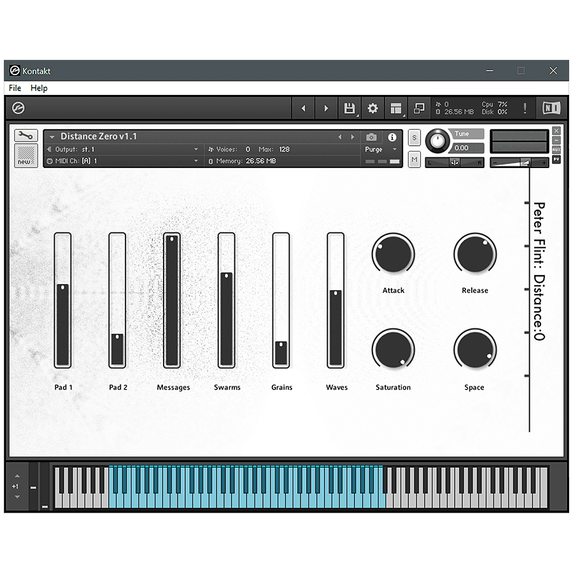Image resolution: width=573 pixels, height=573 pixels.
Task: Click the Kontakt icon in title bar
Action: tap(15, 71)
